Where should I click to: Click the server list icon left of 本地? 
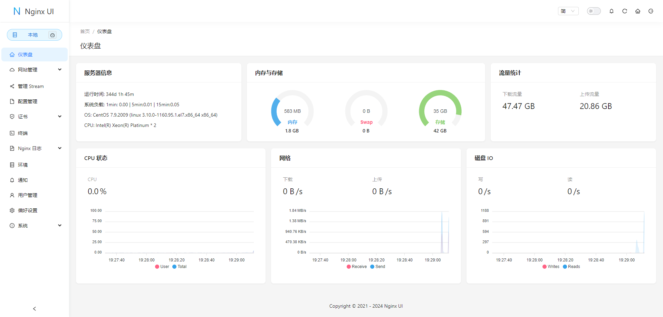[x=15, y=35]
